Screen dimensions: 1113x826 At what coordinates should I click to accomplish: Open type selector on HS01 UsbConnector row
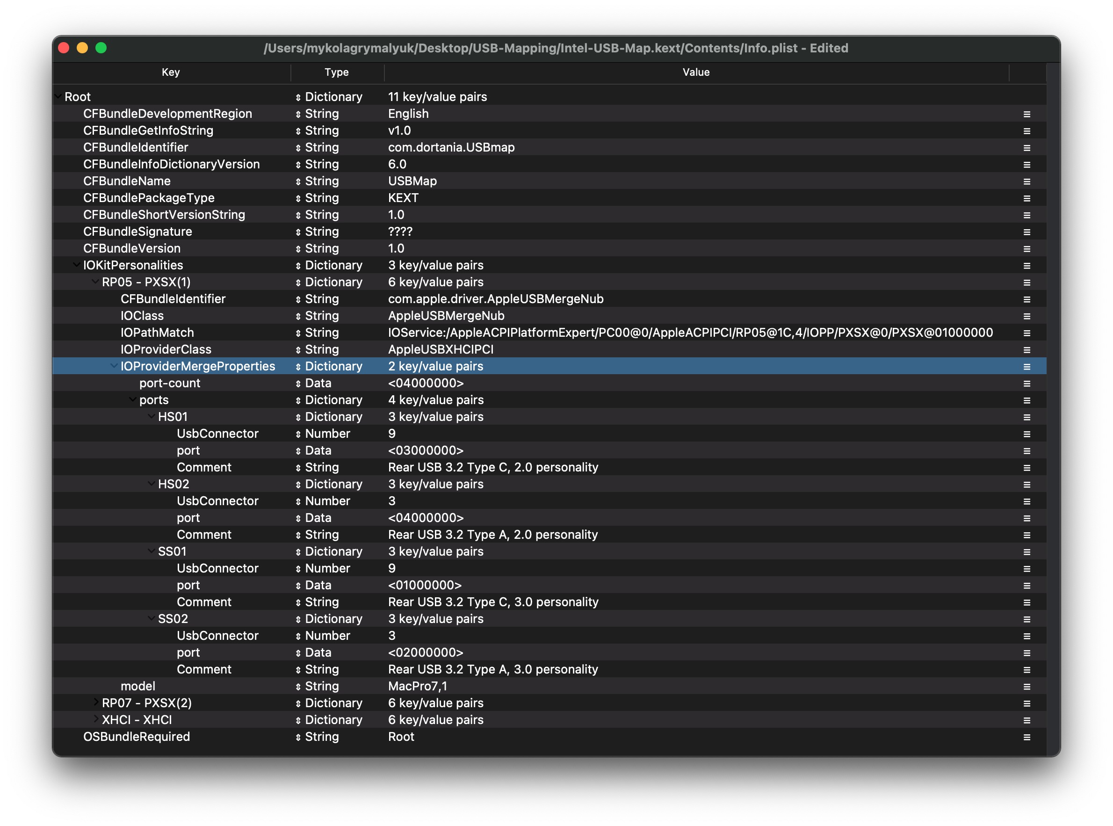pyautogui.click(x=298, y=434)
